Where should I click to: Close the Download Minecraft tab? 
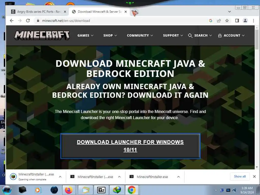126,12
